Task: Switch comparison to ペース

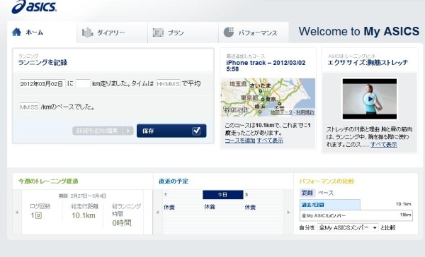Action: 326,193
